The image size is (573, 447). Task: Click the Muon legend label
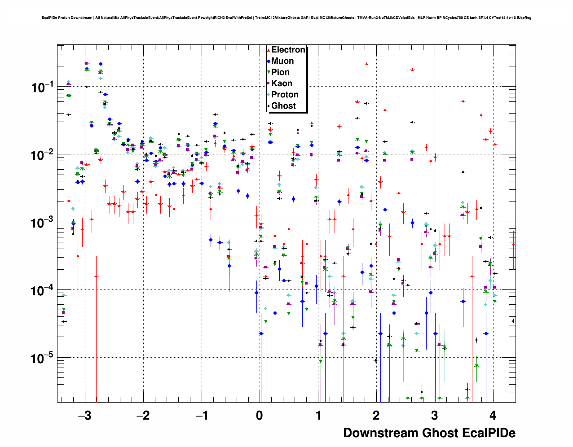click(282, 61)
